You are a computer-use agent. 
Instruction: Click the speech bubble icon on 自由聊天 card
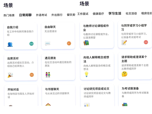(x=48, y=43)
